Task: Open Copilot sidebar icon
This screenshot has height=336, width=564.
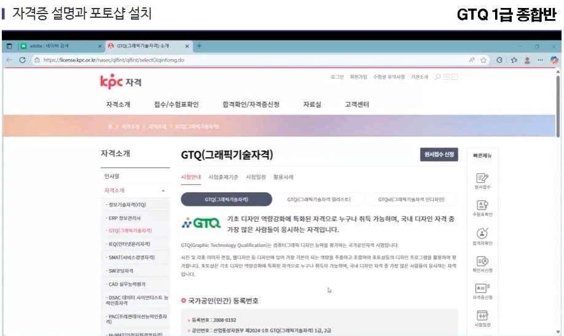Action: pos(554,60)
